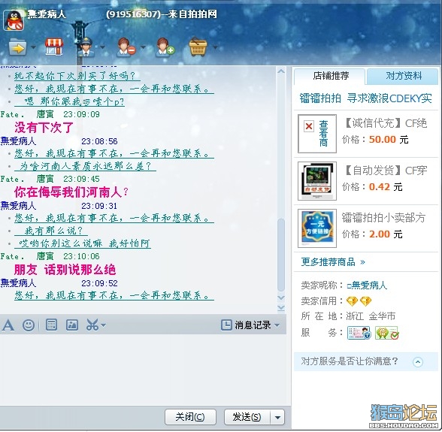
Task: Open the emoticon smiley picker
Action: click(x=29, y=325)
